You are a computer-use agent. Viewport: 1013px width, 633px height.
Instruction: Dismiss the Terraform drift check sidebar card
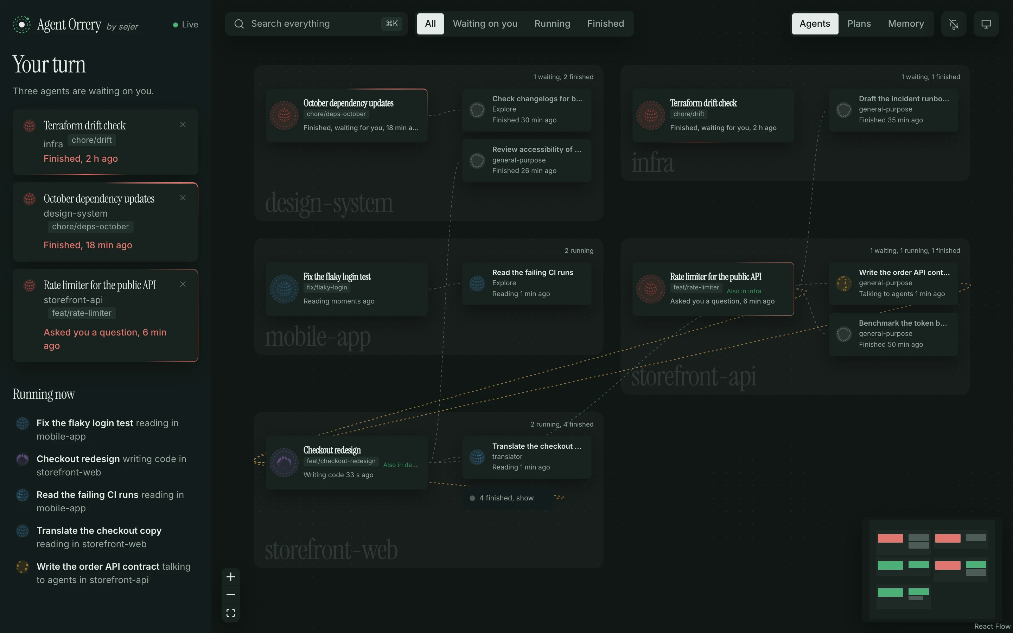click(183, 125)
